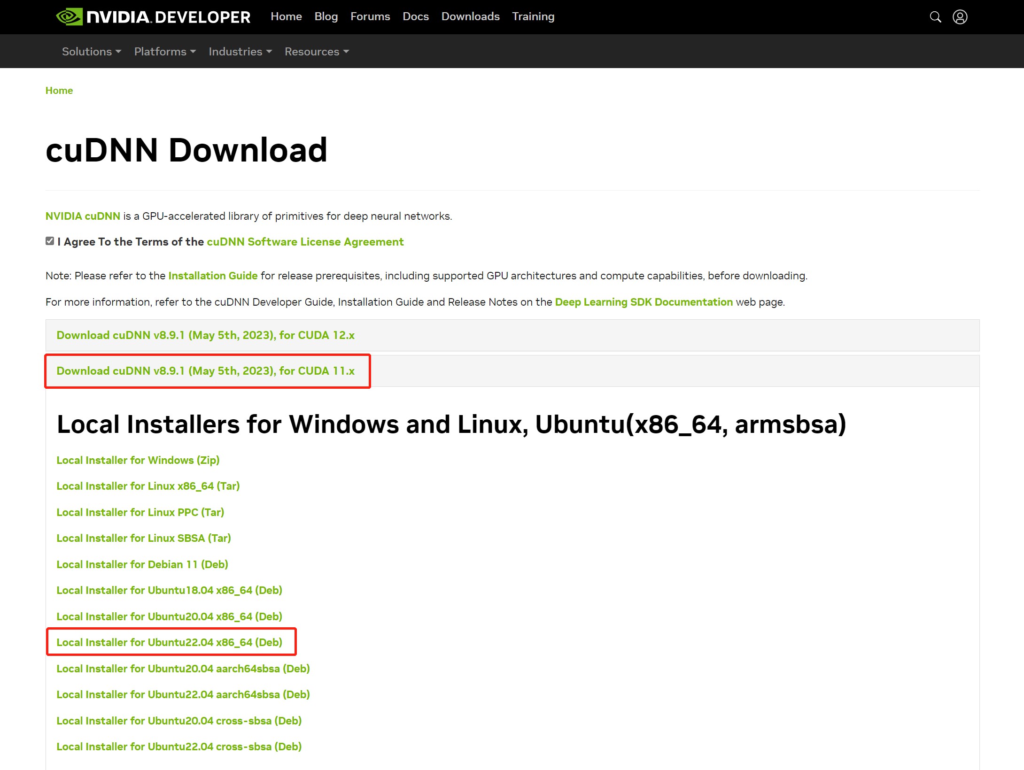Click the Home breadcrumb link
The image size is (1024, 770).
pos(59,91)
